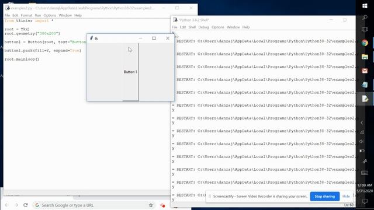The width and height of the screenshot is (374, 210).
Task: Open Help menu in Python Shell window
Action: [246, 27]
